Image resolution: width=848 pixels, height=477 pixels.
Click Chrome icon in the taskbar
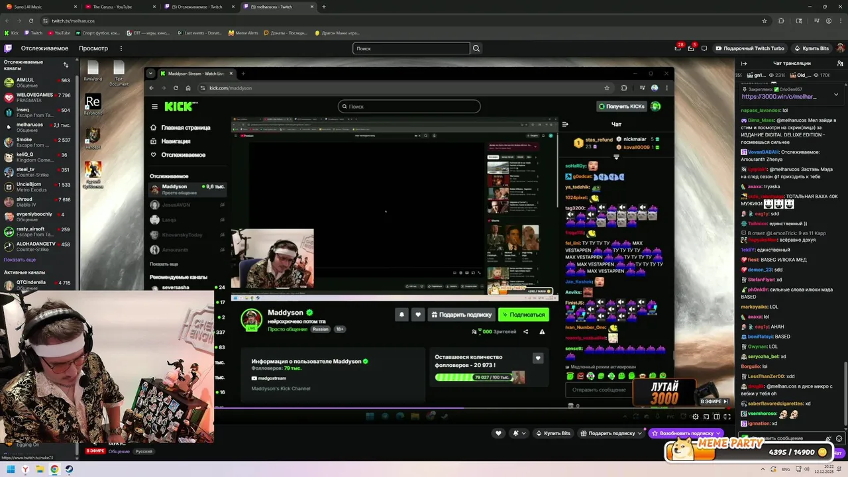(x=54, y=470)
